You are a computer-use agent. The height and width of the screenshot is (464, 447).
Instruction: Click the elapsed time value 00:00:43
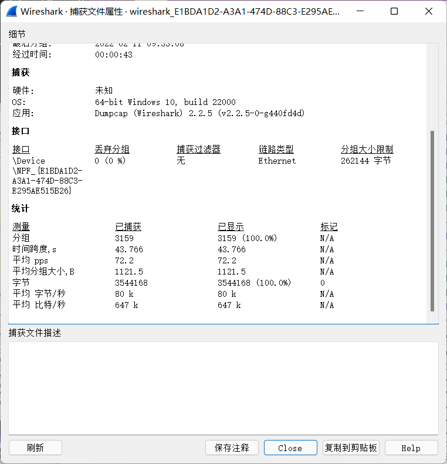pyautogui.click(x=114, y=55)
